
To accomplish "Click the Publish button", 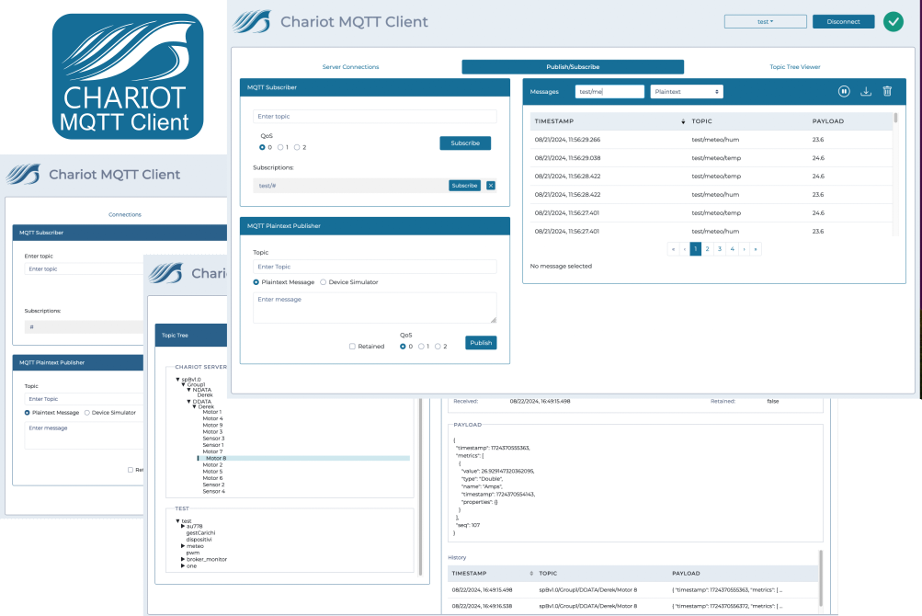I will pos(481,342).
